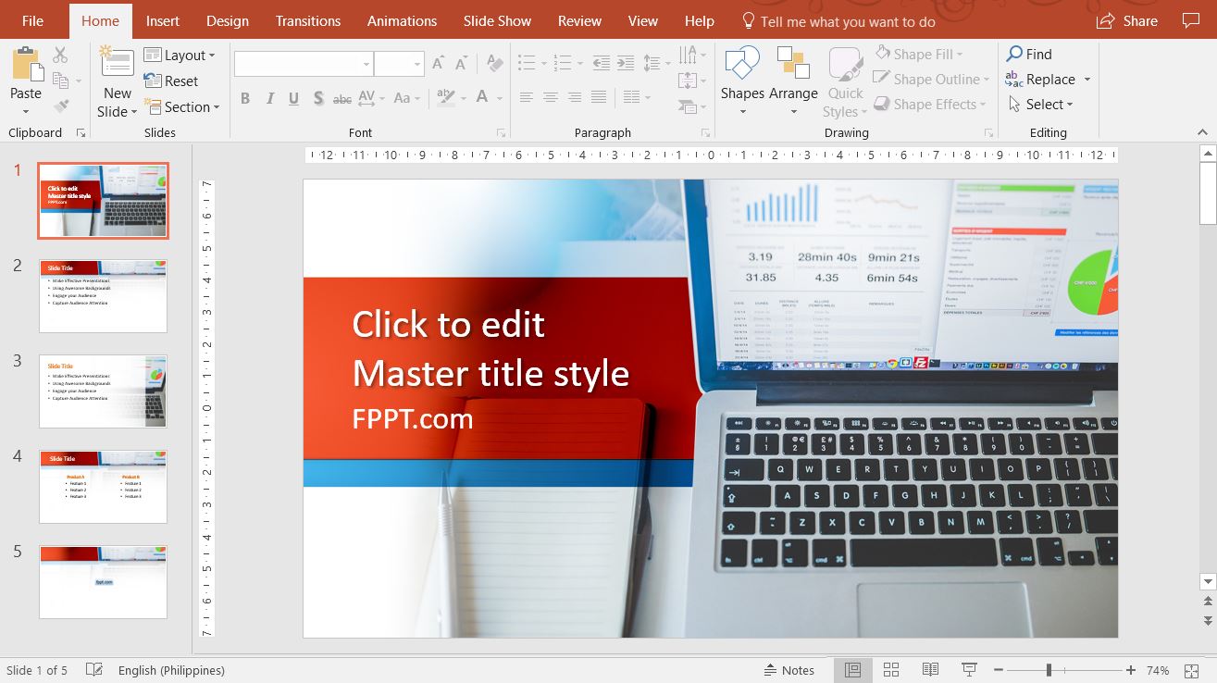
Task: Justify the paragraph text
Action: (598, 97)
